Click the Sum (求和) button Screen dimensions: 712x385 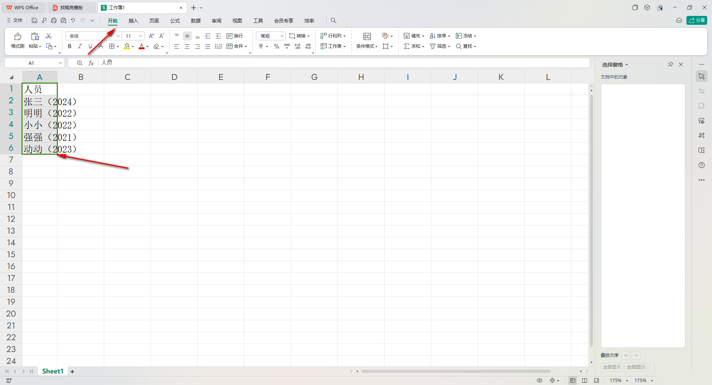click(x=414, y=46)
